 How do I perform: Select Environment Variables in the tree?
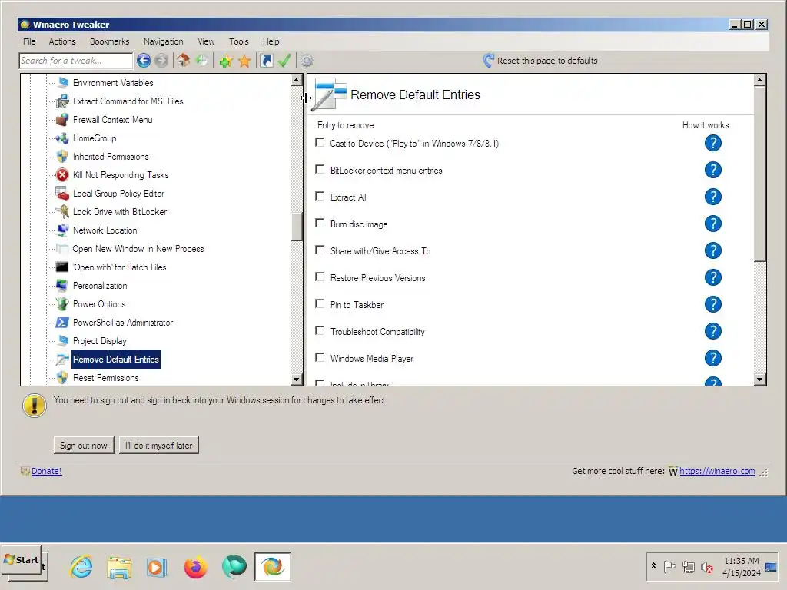point(113,83)
